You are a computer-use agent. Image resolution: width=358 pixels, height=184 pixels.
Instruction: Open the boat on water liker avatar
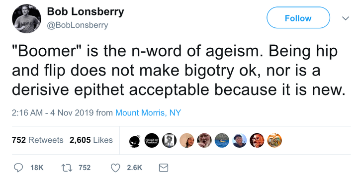coord(222,140)
